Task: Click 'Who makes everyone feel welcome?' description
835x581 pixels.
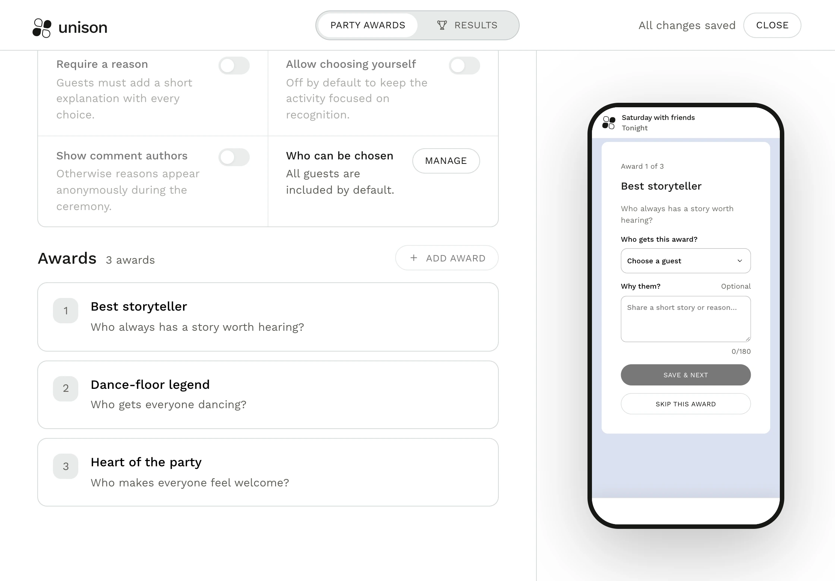Action: 190,483
